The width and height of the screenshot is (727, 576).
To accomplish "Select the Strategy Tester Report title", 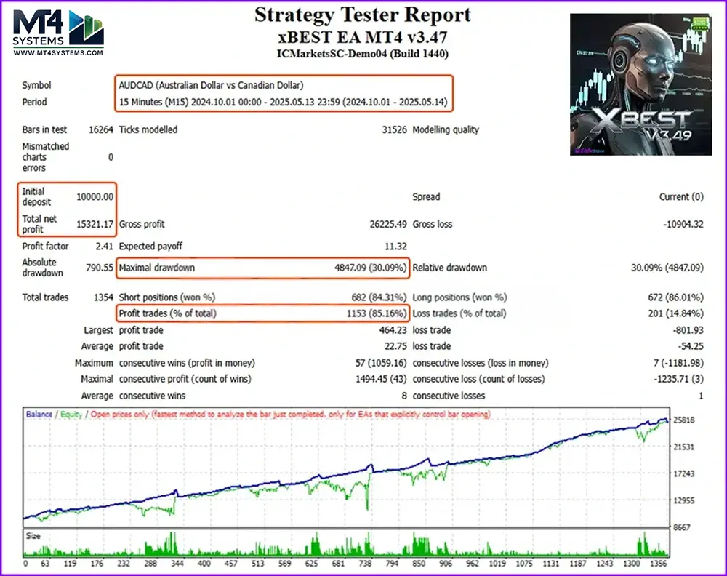I will (363, 15).
